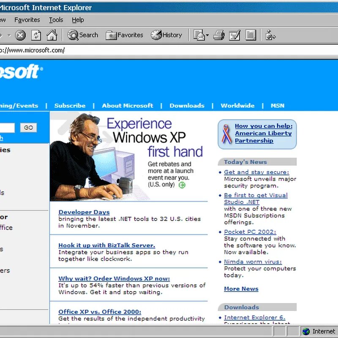Open the Tools menu
Screen dimensions: 338x338
click(56, 20)
